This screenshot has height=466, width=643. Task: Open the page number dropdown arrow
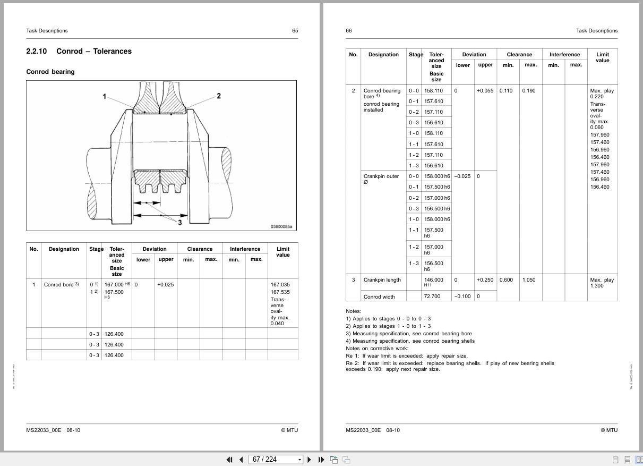pos(299,460)
